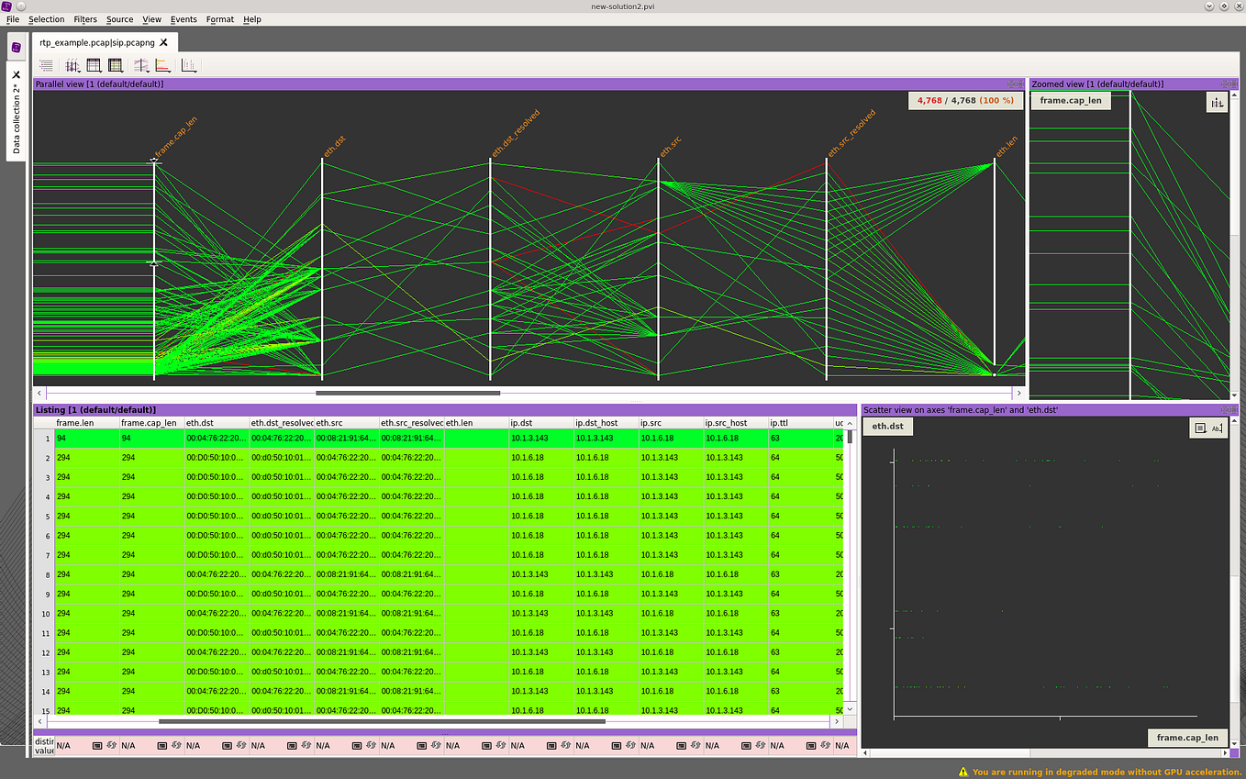Click the refresh stats icon under eth.dst
The height and width of the screenshot is (779, 1246).
point(241,746)
